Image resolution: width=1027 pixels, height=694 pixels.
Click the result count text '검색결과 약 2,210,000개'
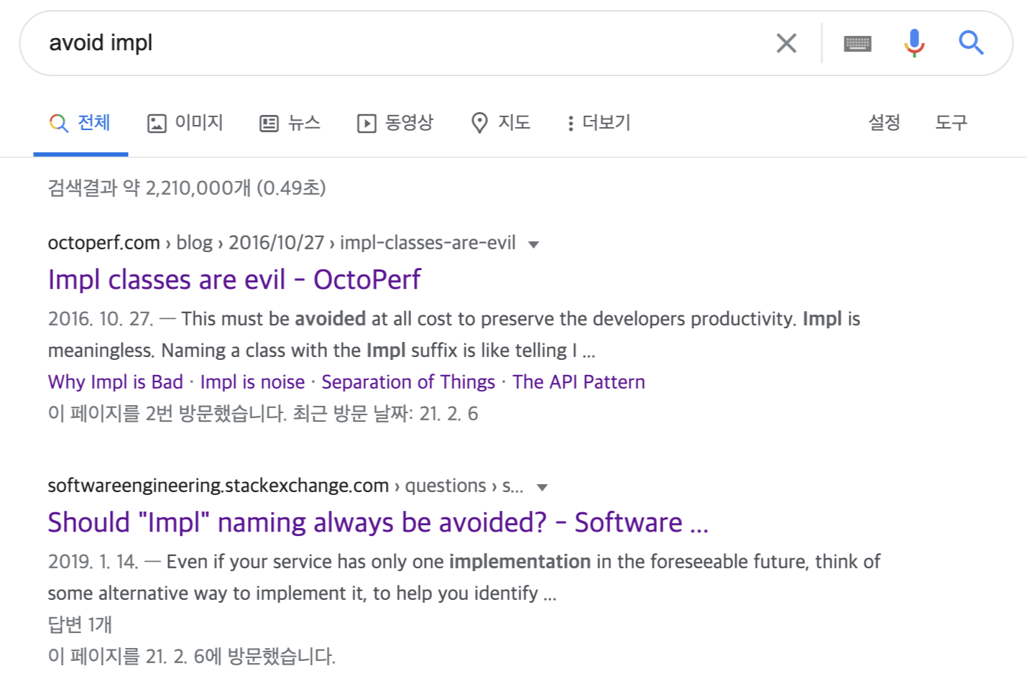click(149, 188)
